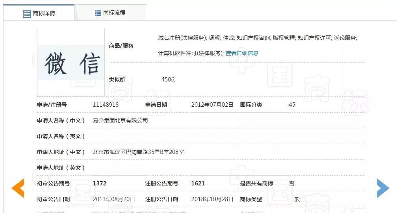
Task: Switch to the 商标流程 tab
Action: 110,13
